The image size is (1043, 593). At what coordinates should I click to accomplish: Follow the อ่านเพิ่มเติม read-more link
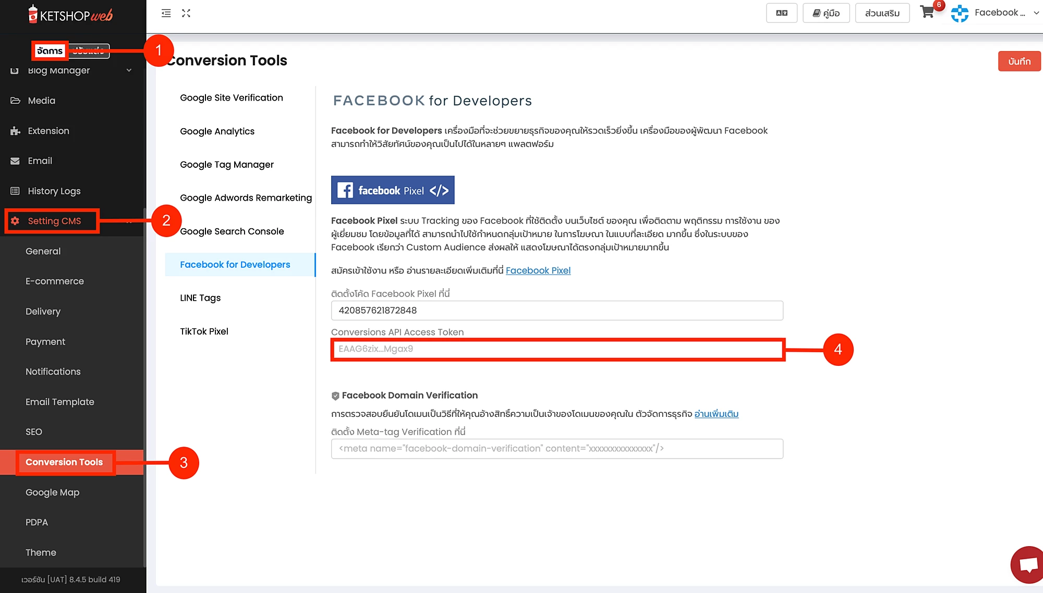coord(716,414)
